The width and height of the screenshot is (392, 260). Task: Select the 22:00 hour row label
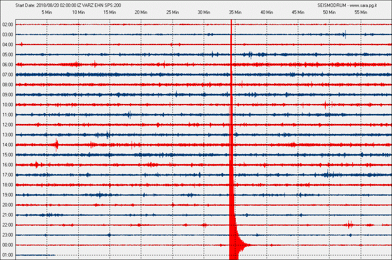[x=8, y=225]
